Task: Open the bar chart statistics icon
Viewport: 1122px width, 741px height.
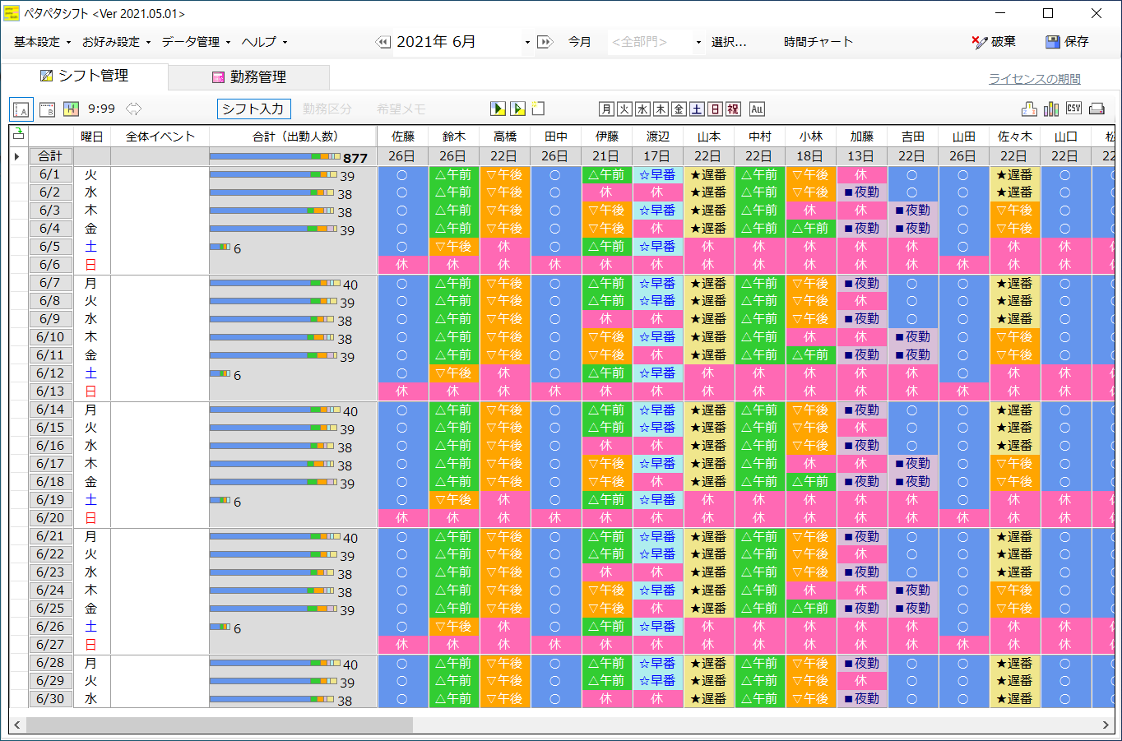Action: pos(1051,109)
